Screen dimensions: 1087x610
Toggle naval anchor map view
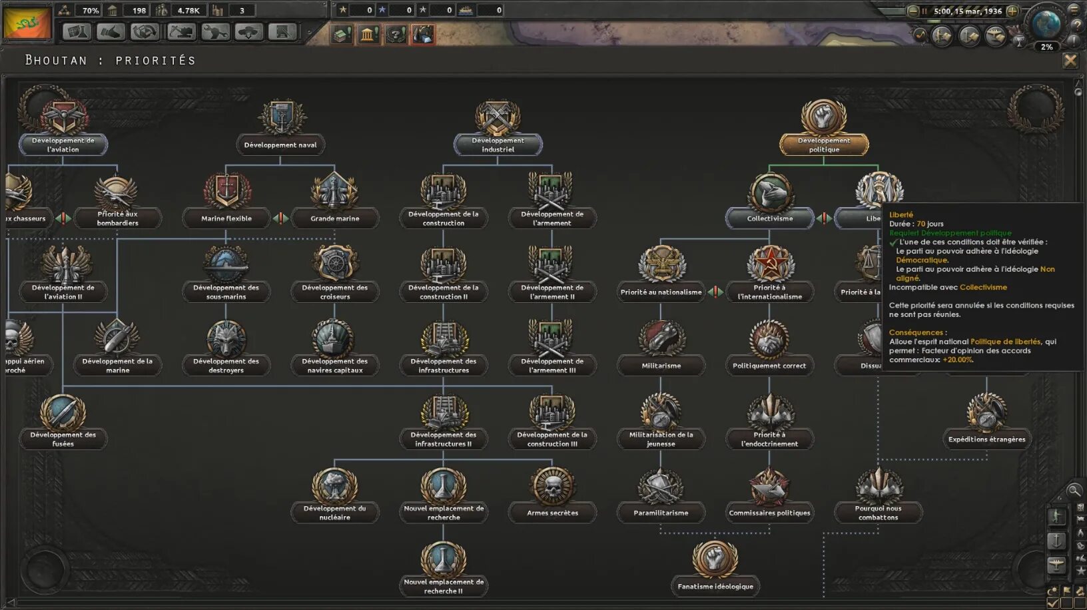pos(1057,541)
